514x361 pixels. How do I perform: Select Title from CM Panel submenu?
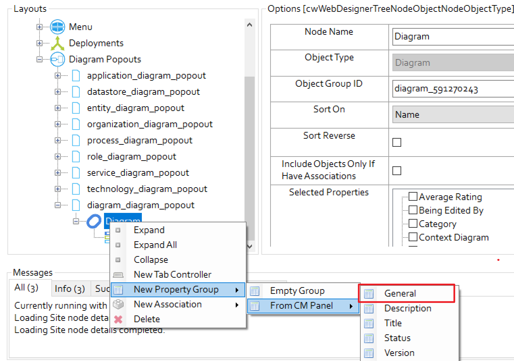409,324
